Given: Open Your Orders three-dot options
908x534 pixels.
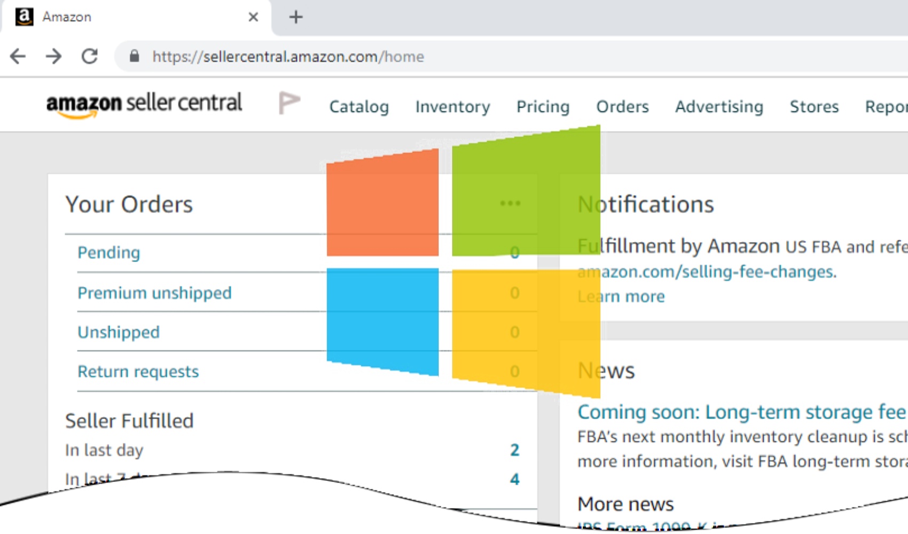Looking at the screenshot, I should point(510,203).
